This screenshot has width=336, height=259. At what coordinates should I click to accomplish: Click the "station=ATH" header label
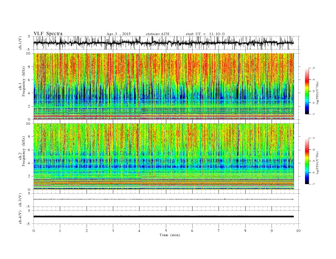[157, 34]
